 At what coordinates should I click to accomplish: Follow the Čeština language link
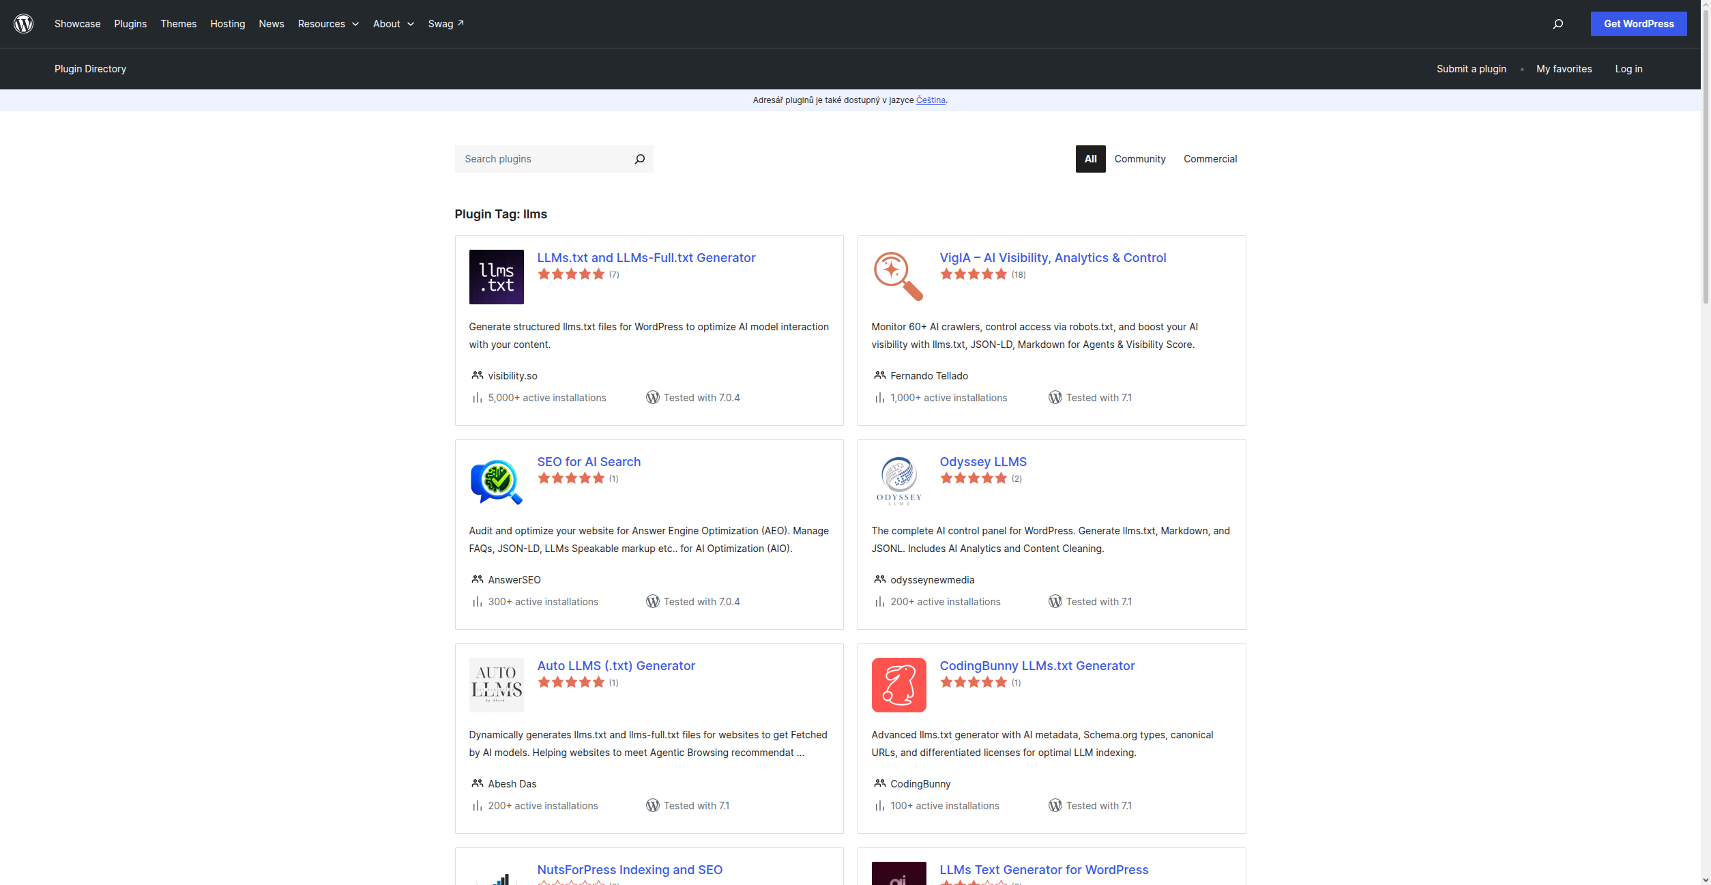(x=931, y=100)
